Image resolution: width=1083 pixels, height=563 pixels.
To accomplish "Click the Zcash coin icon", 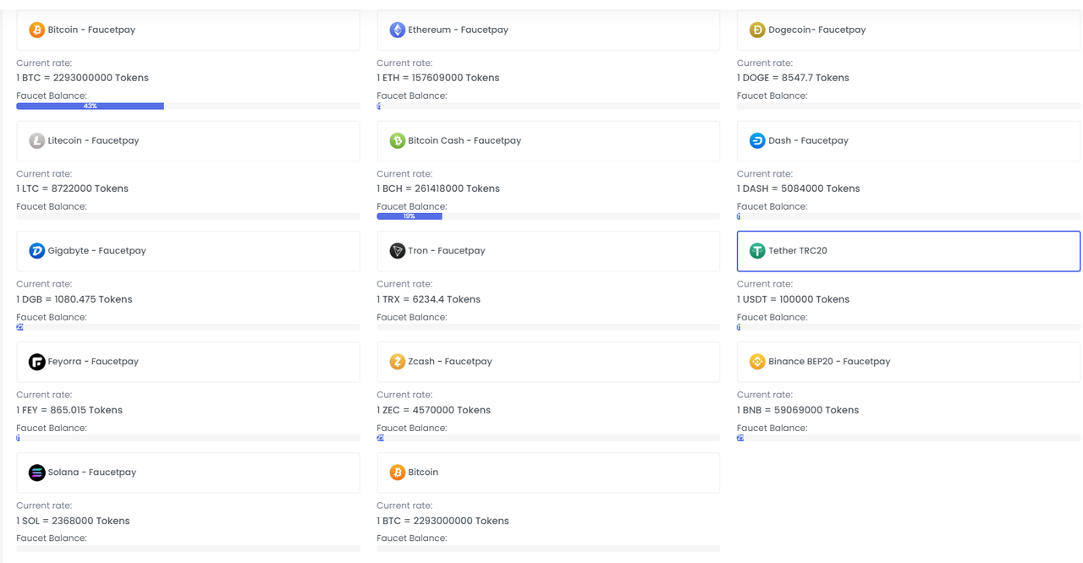I will [x=397, y=362].
